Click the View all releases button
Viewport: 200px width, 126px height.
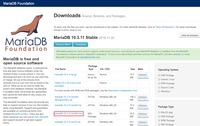point(190,35)
